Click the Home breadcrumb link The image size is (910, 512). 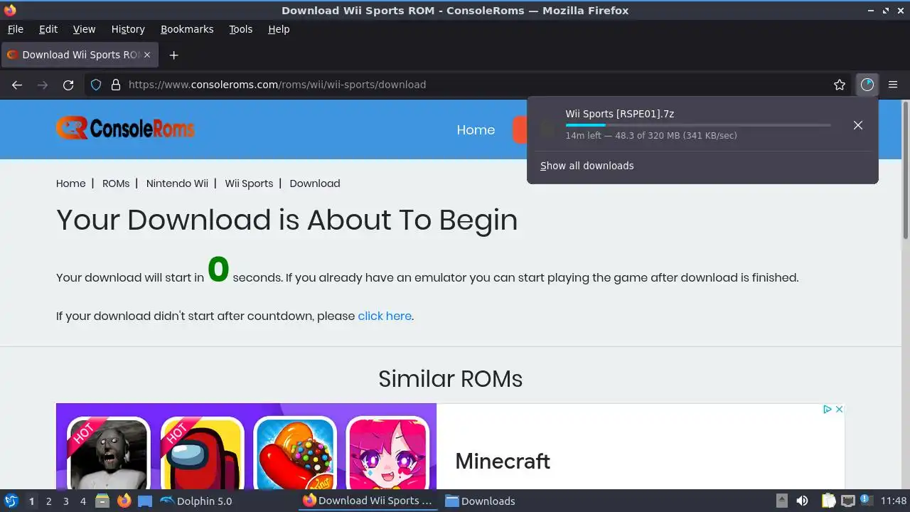[x=71, y=183]
